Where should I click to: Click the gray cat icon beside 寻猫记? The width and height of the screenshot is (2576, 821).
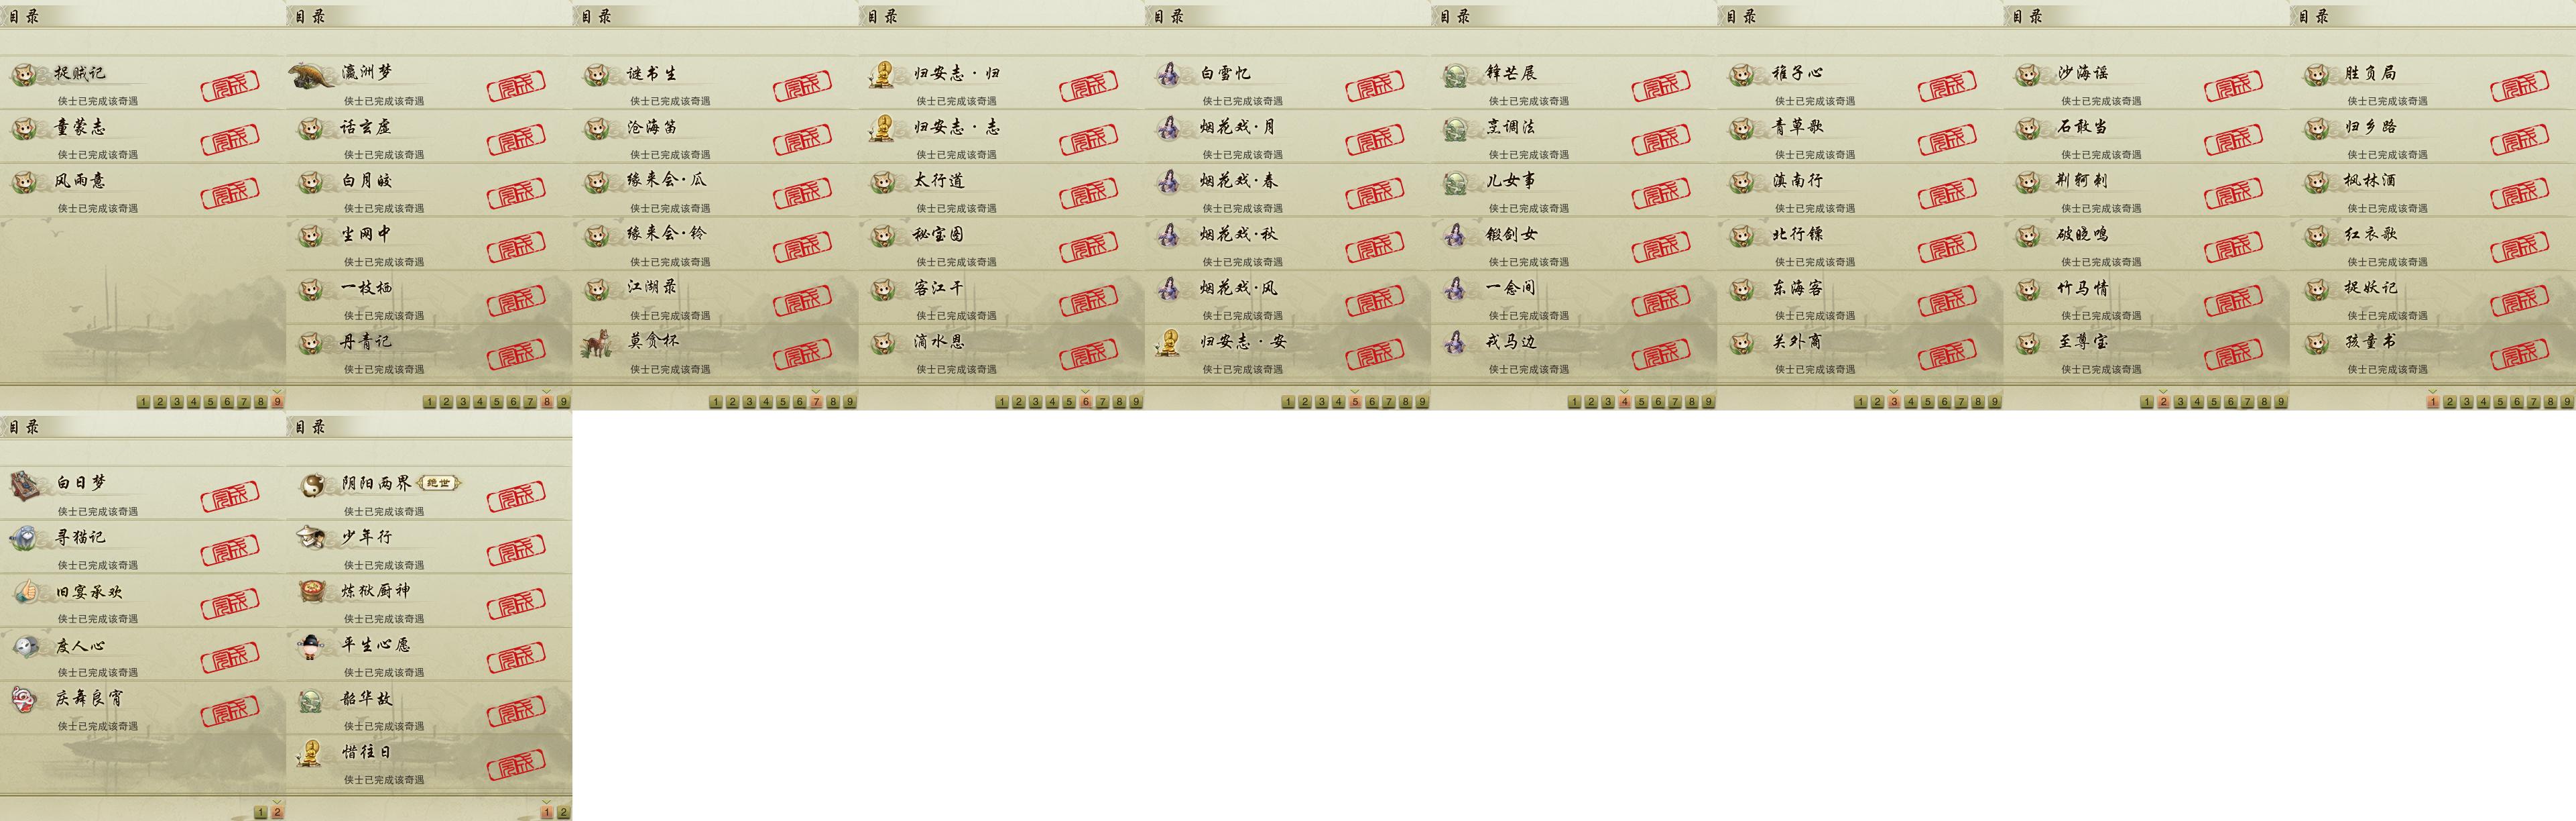pyautogui.click(x=26, y=539)
